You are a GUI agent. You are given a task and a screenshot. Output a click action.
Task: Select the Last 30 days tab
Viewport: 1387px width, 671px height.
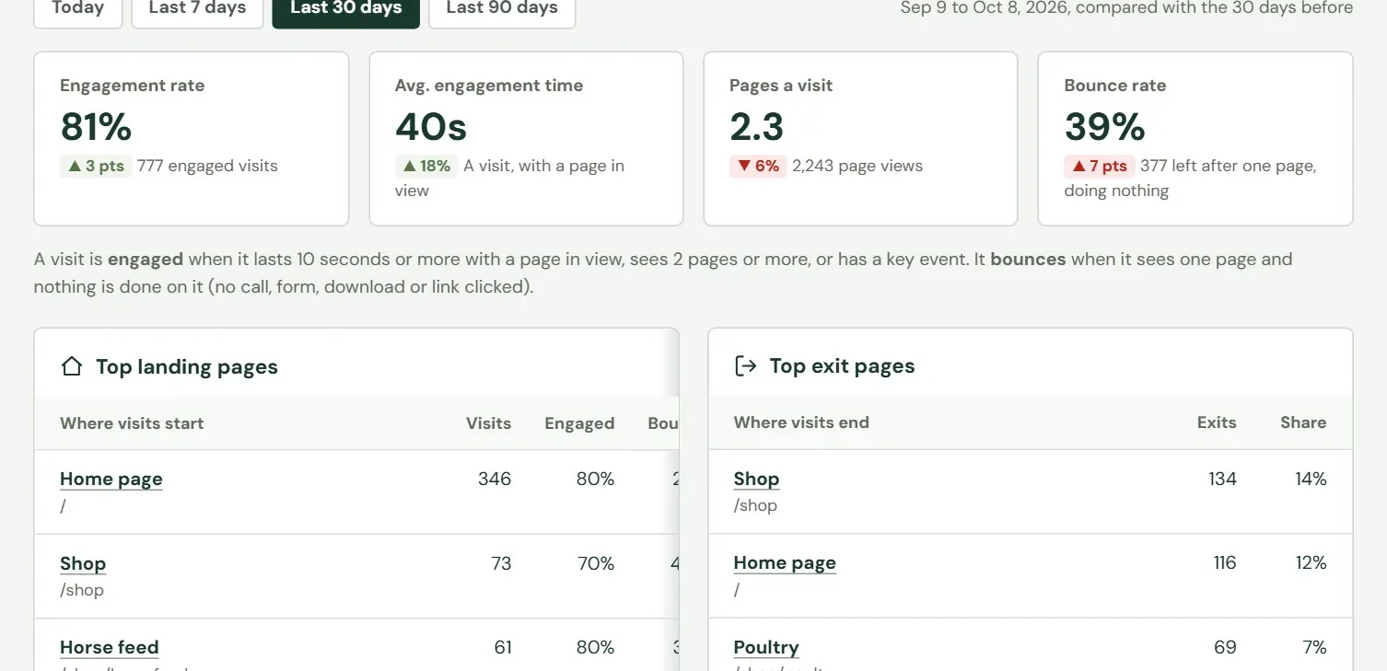346,8
